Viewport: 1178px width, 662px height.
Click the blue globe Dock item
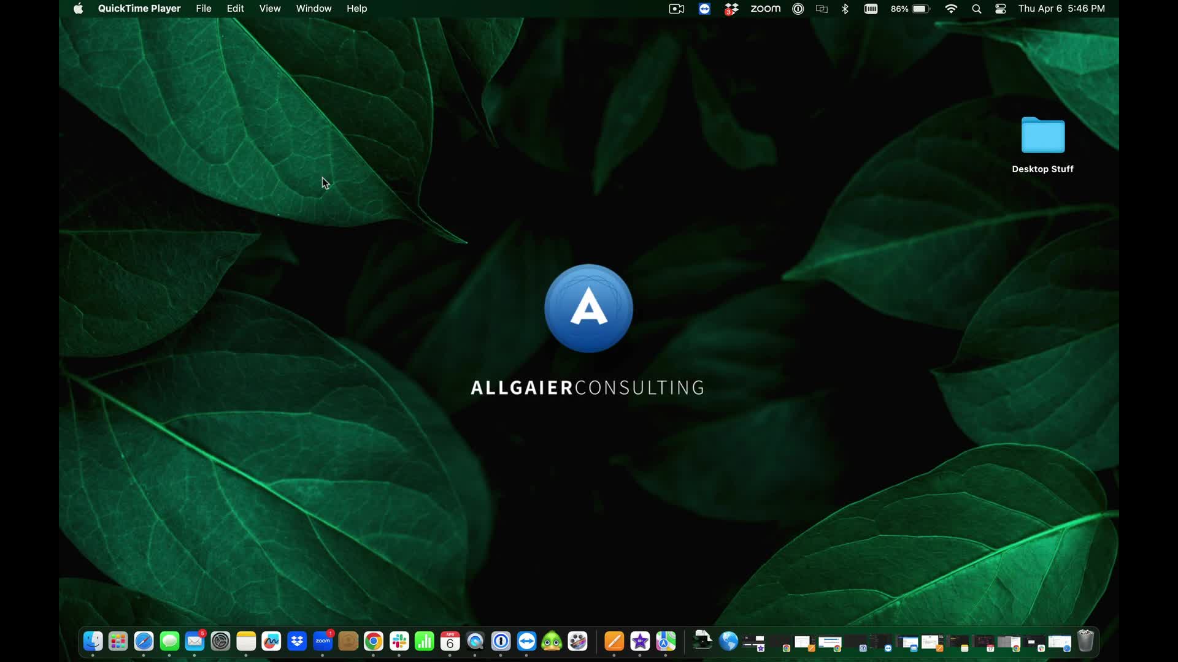(728, 641)
